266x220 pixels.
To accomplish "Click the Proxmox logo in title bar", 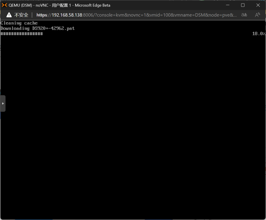I will [x=4, y=5].
